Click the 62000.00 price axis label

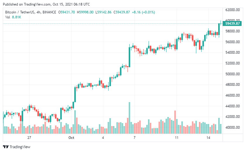(233, 10)
